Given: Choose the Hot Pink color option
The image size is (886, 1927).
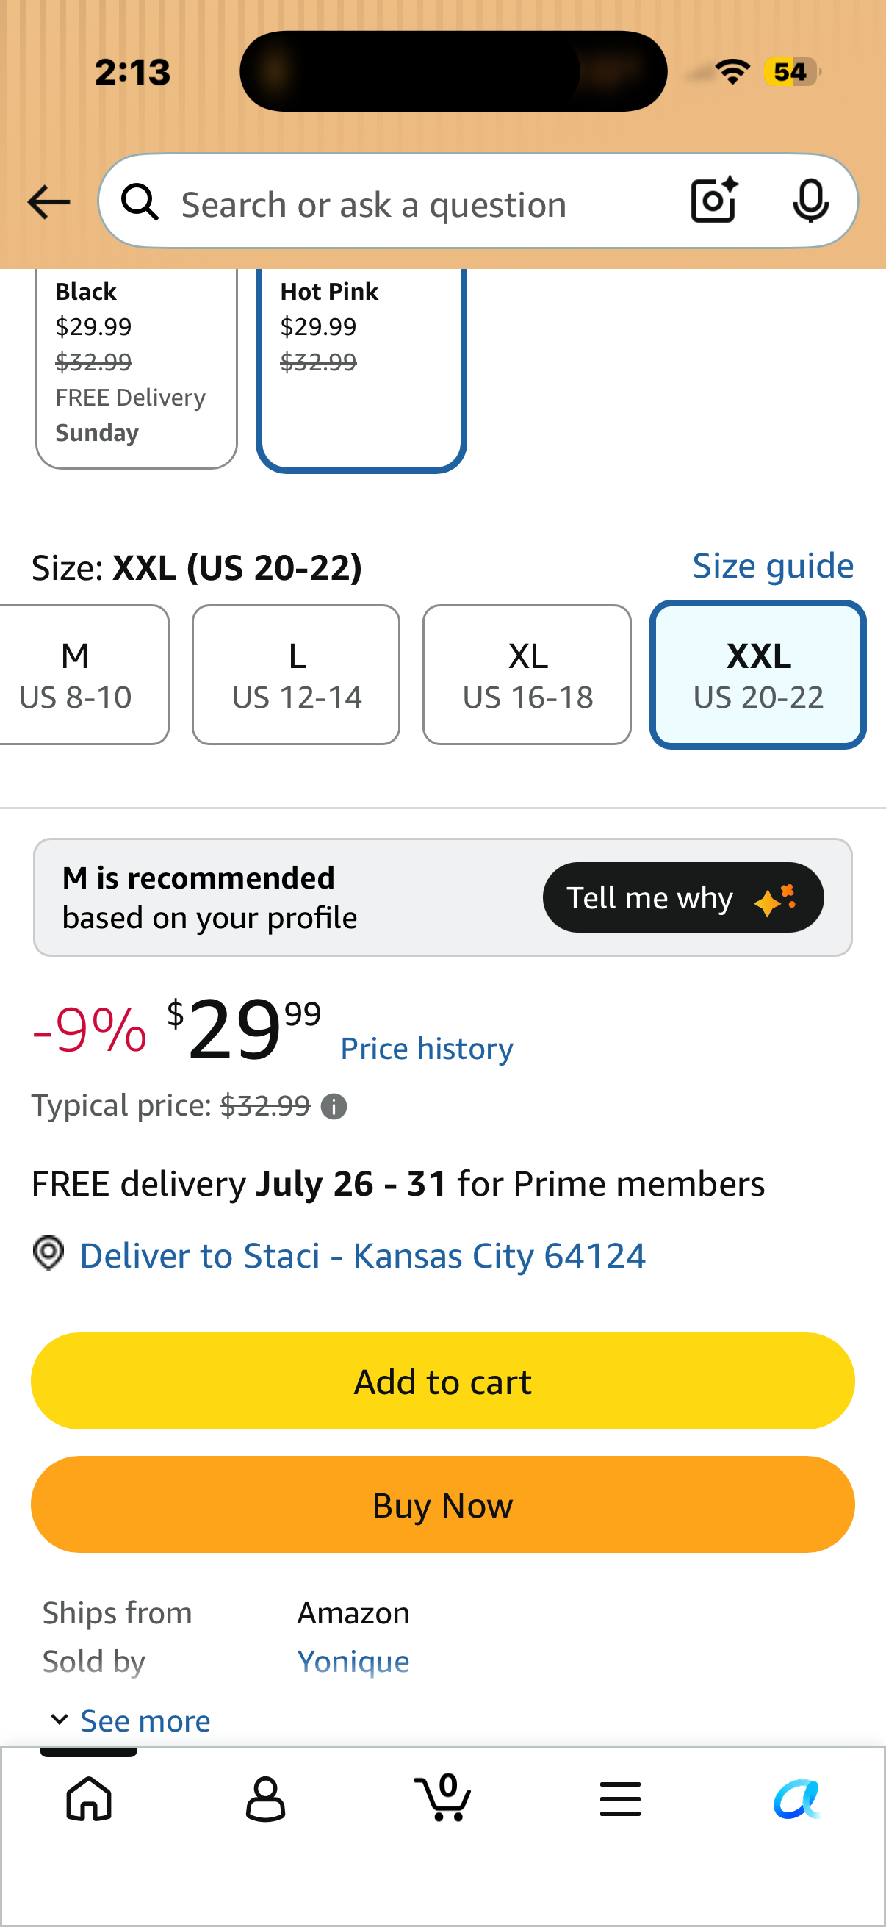Looking at the screenshot, I should pyautogui.click(x=361, y=369).
